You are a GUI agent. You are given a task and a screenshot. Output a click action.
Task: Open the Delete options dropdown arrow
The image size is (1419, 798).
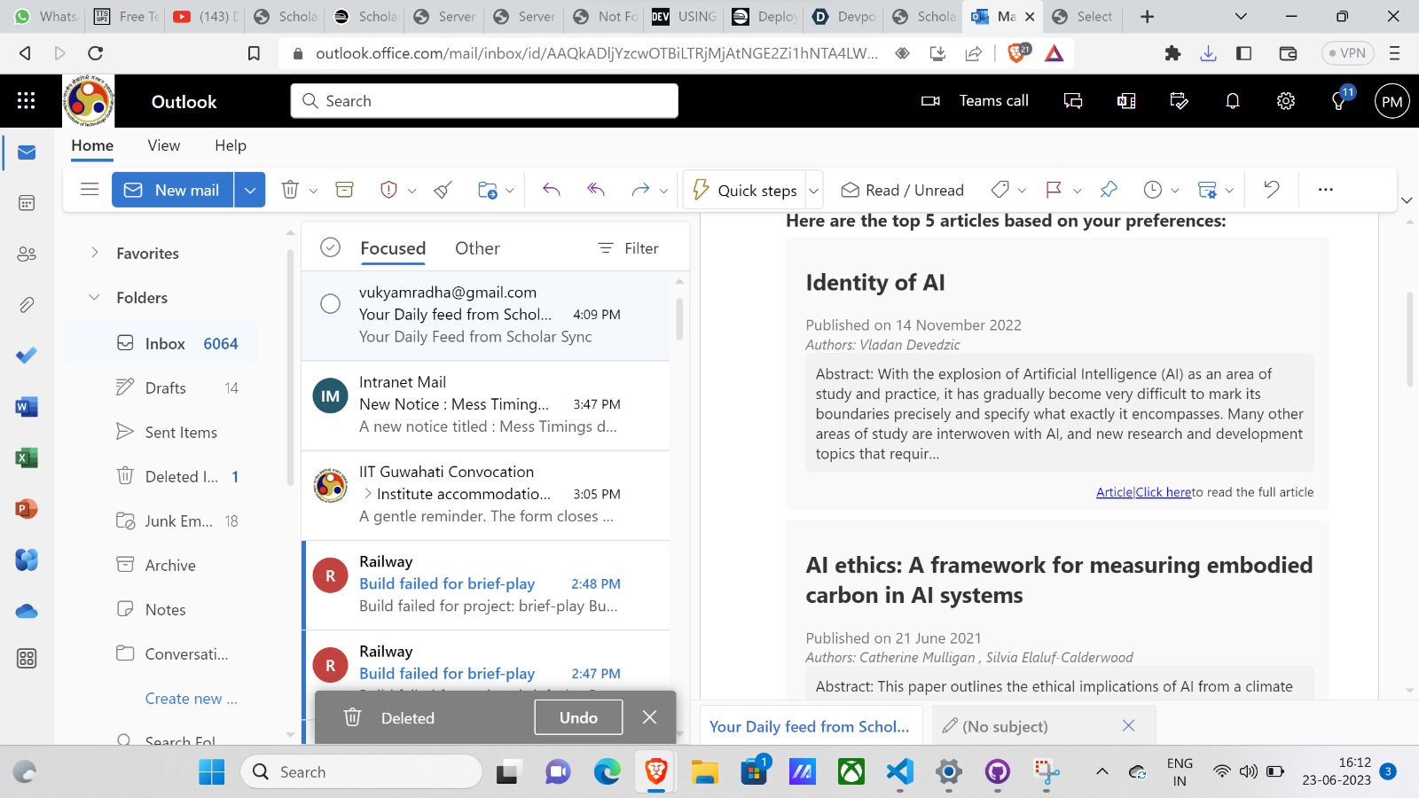(313, 191)
